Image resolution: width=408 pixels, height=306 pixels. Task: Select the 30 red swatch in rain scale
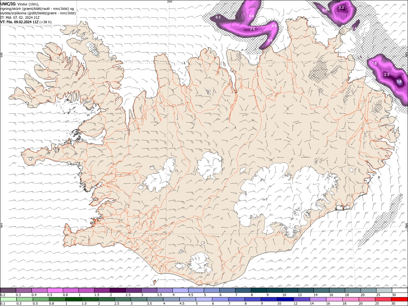click(x=399, y=299)
